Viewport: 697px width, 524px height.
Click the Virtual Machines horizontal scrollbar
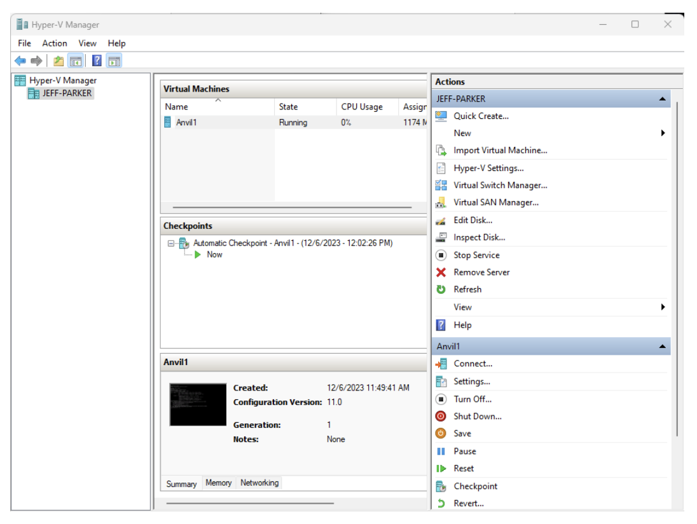tap(292, 207)
